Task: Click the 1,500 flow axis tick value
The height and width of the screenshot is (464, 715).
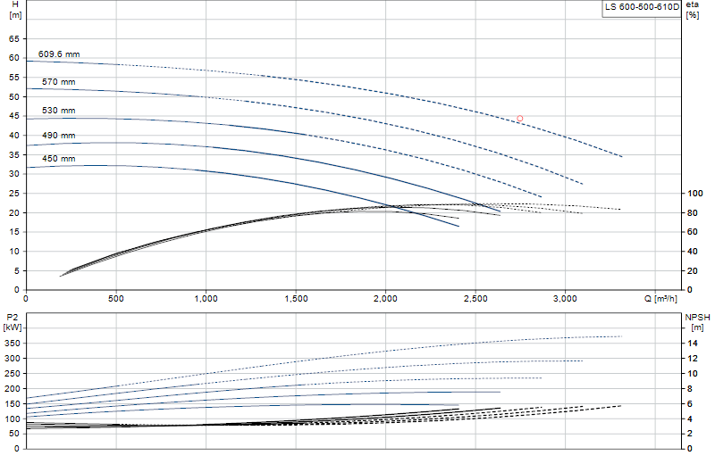Action: click(x=296, y=299)
